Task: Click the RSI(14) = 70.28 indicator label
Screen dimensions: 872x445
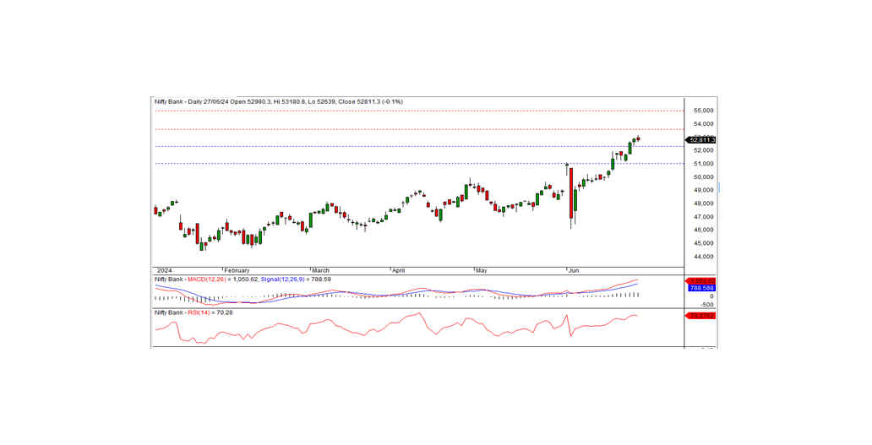Action: pyautogui.click(x=210, y=312)
